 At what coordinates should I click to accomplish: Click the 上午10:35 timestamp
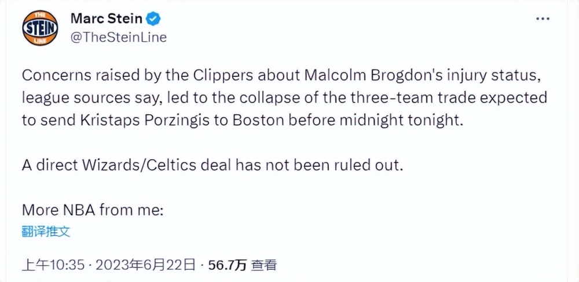coord(53,265)
